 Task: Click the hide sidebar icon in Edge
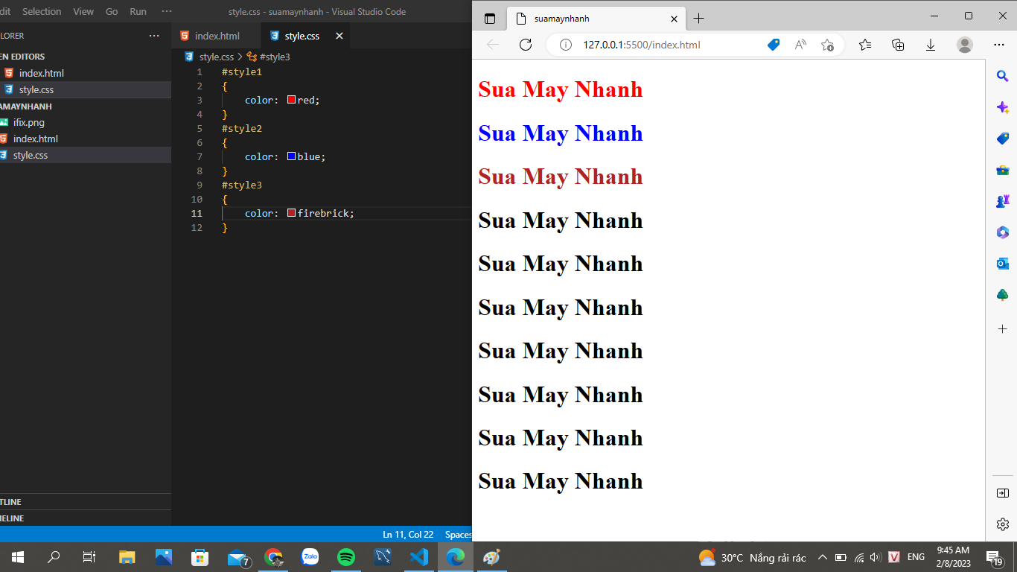pos(1002,493)
